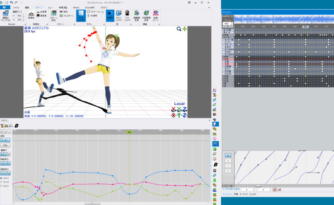Click the curve graph plugin icon in graph panel
Viewport: 334px width, 205px height.
(11, 126)
